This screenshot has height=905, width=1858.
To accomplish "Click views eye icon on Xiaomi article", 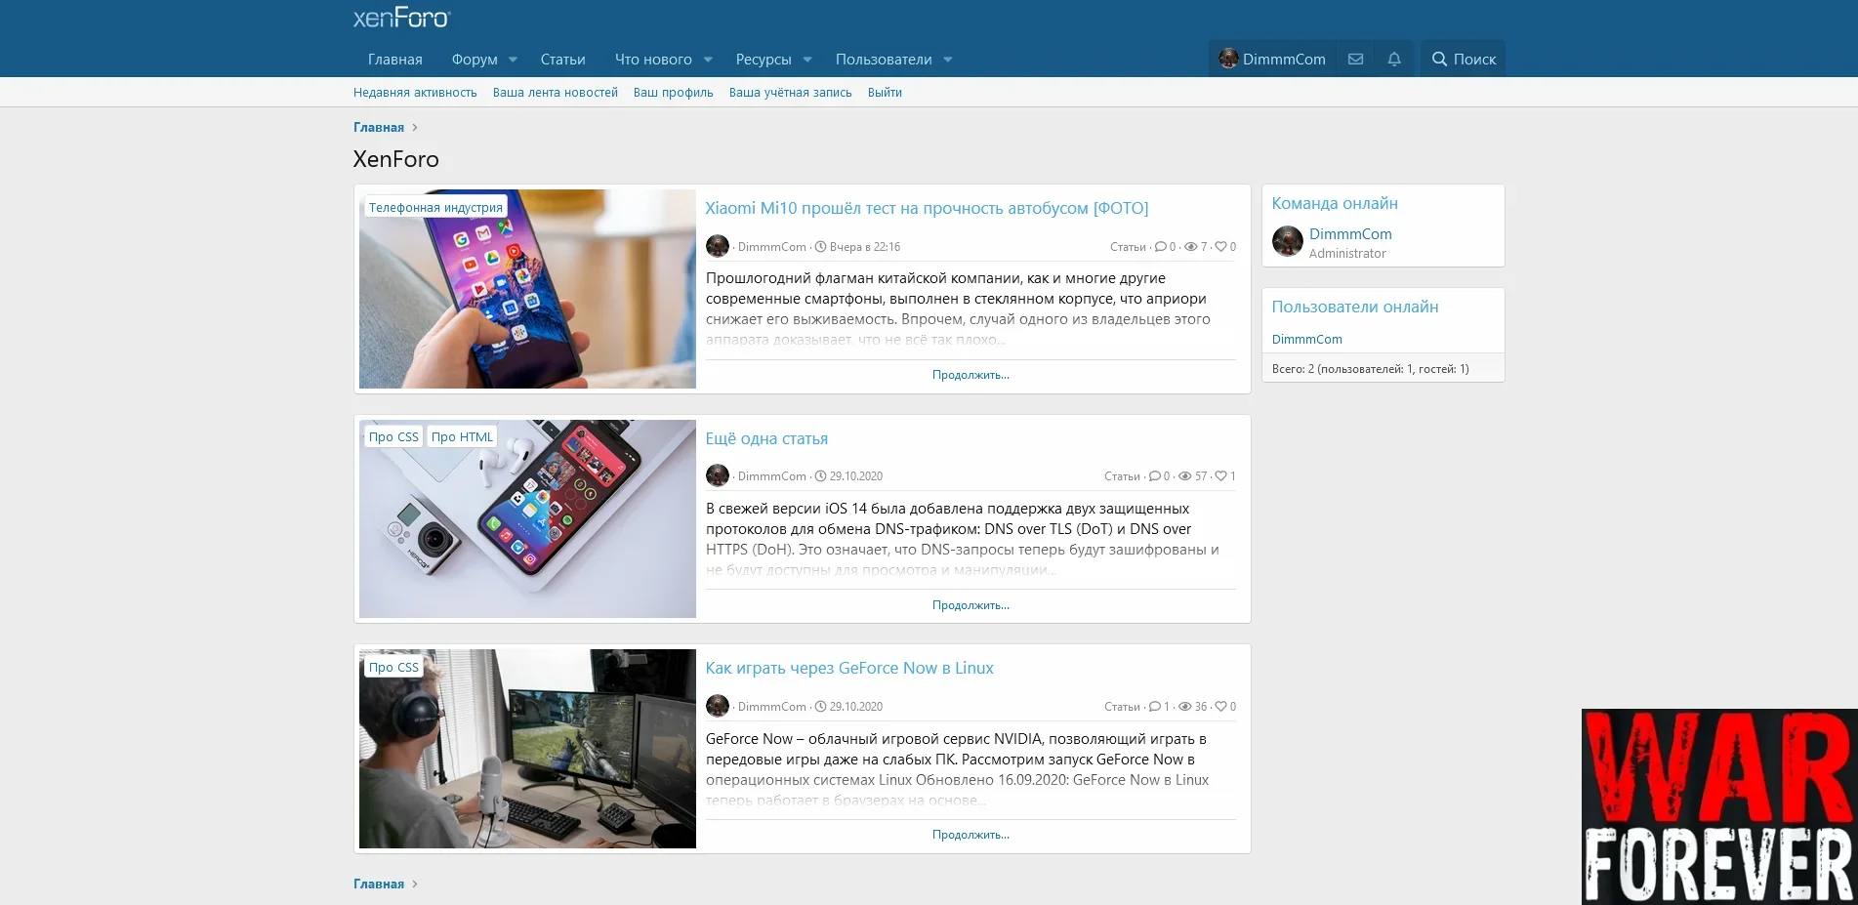I will pos(1190,247).
